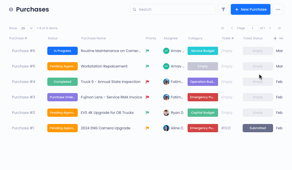Click the Capital Budget category tag
Viewport: 292px width, 170px height.
click(203, 113)
